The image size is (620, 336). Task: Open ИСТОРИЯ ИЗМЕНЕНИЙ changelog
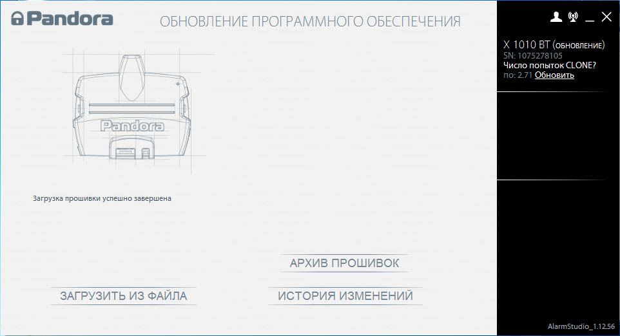point(345,296)
